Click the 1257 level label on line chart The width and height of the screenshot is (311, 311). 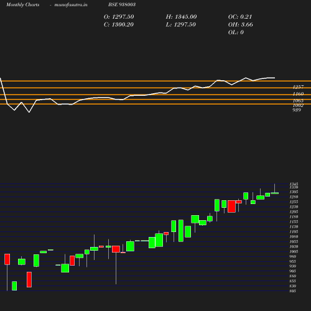pos(298,87)
